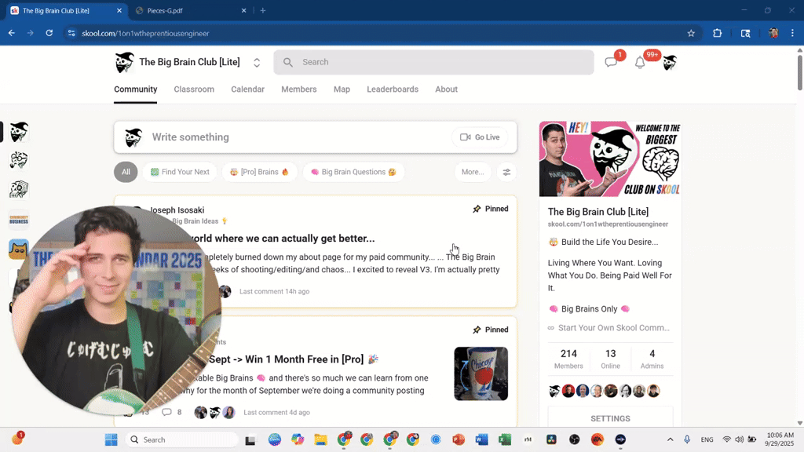This screenshot has width=804, height=452.
Task: Open a new browser tab
Action: click(x=263, y=10)
